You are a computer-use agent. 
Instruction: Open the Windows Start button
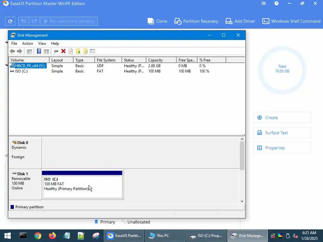(8, 236)
